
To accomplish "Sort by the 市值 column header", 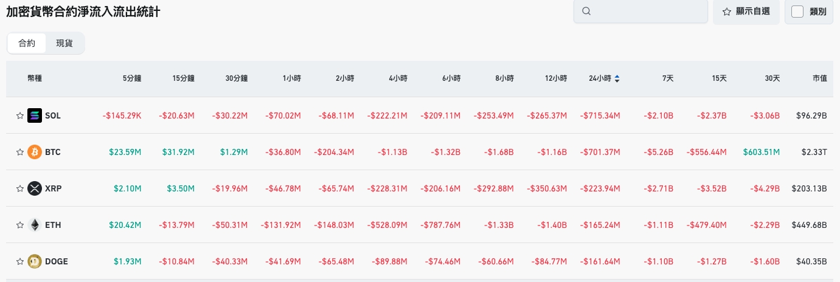I will click(819, 78).
